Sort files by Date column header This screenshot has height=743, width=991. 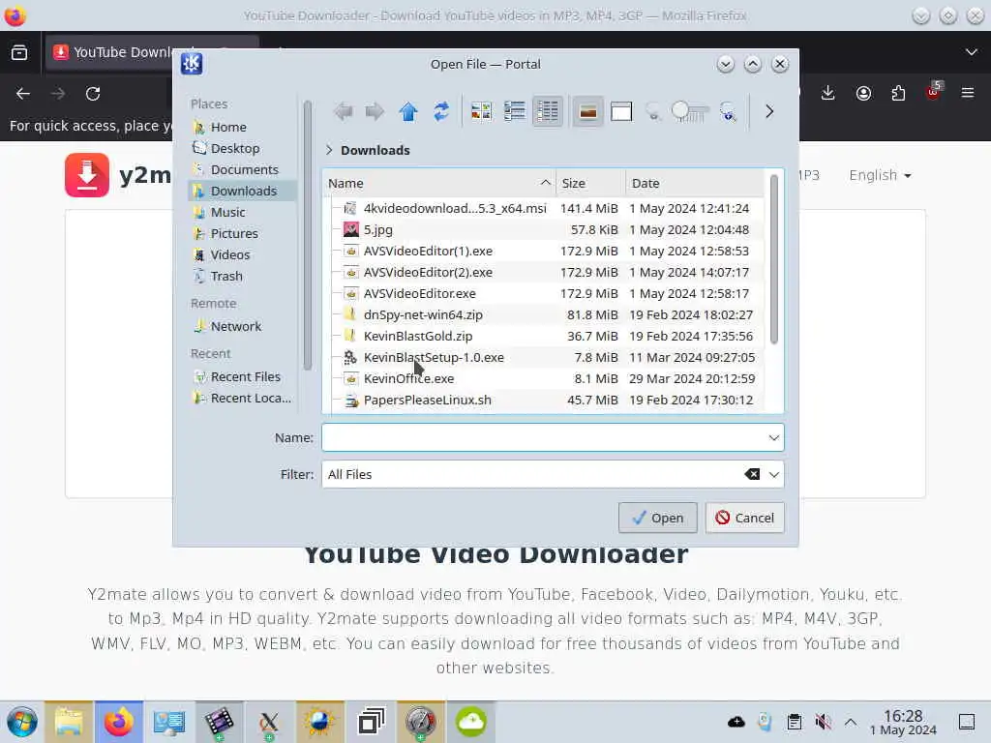pos(695,183)
